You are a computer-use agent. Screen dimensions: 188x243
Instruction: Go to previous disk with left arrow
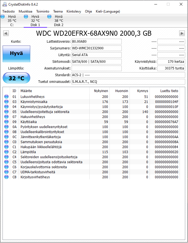6,33
